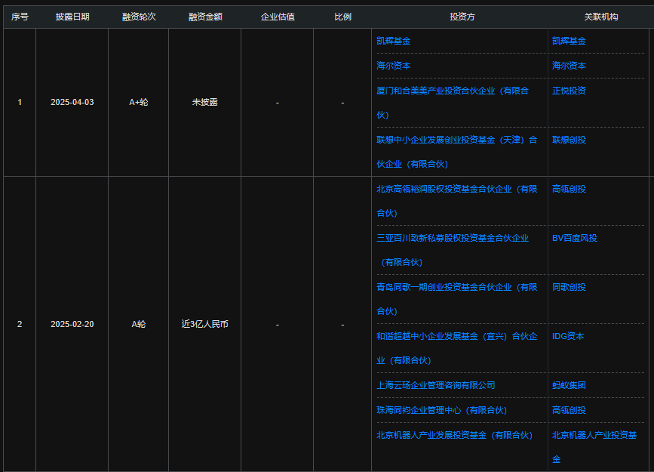Select the 比例 column header
This screenshot has width=654, height=472.
click(x=342, y=17)
